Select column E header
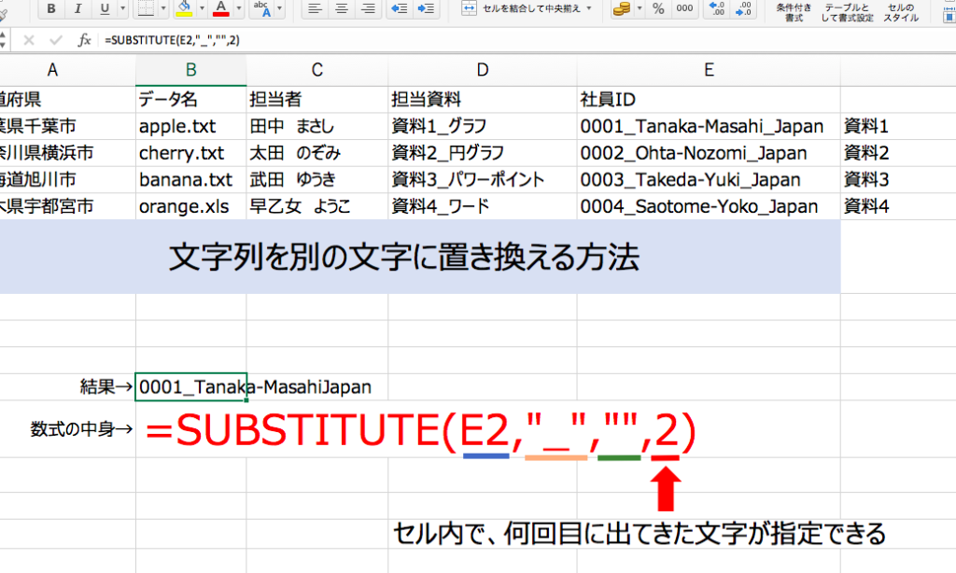Image resolution: width=956 pixels, height=573 pixels. tap(709, 70)
